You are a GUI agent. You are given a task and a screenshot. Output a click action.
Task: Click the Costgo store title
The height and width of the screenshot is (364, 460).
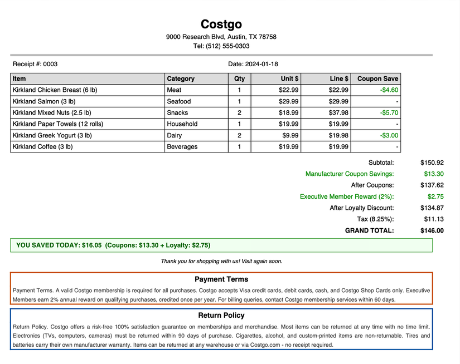click(221, 24)
